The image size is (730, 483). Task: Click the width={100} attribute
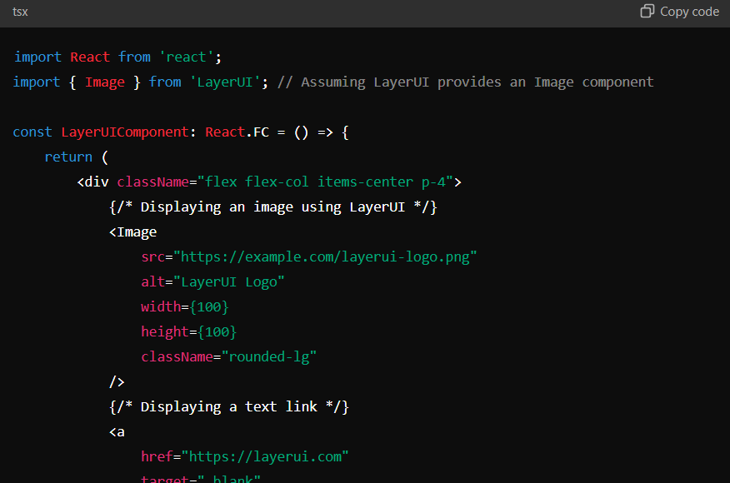[185, 307]
